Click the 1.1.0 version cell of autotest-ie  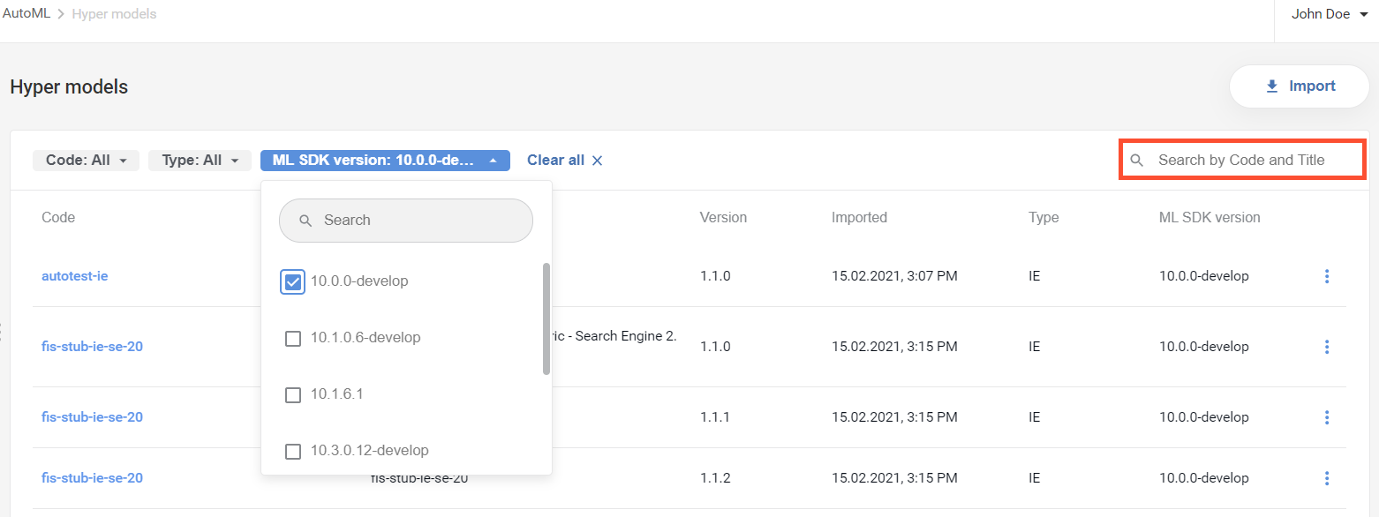tap(715, 276)
